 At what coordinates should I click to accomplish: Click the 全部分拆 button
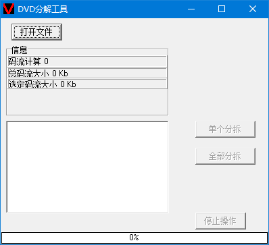click(225, 156)
